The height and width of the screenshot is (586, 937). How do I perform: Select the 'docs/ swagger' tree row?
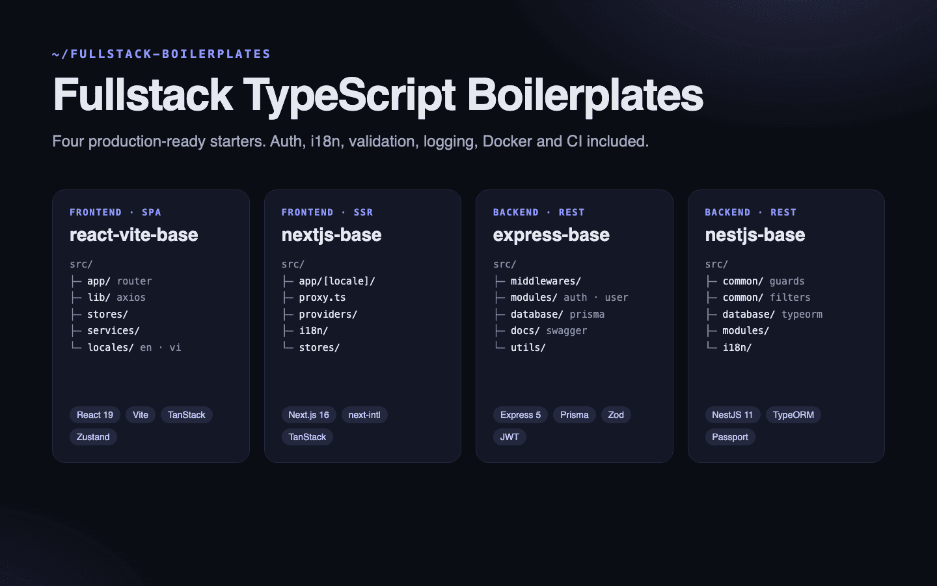coord(540,331)
